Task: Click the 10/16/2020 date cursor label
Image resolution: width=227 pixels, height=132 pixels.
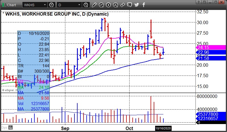Action: coord(163,128)
